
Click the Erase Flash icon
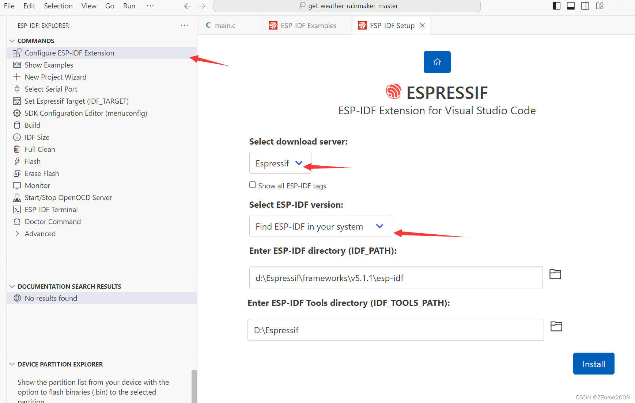(x=17, y=173)
